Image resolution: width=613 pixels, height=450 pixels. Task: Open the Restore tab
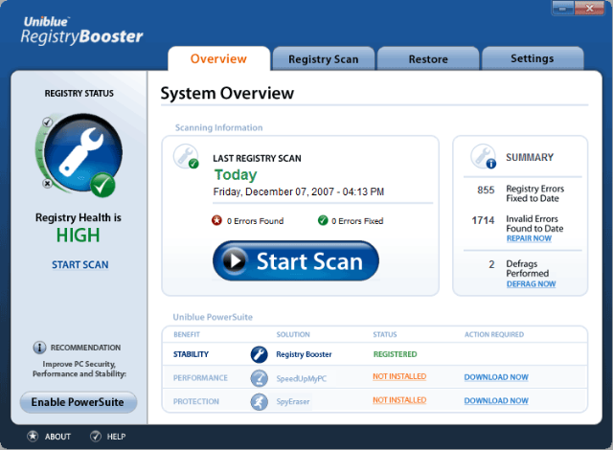pyautogui.click(x=428, y=59)
